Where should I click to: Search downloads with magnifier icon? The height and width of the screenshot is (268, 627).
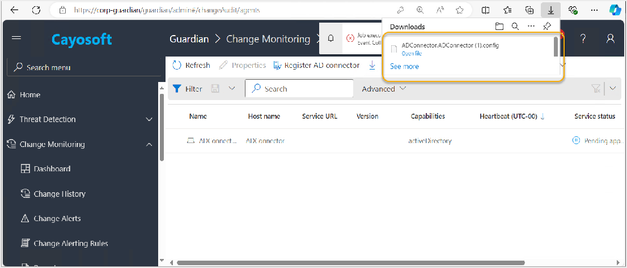pyautogui.click(x=515, y=27)
